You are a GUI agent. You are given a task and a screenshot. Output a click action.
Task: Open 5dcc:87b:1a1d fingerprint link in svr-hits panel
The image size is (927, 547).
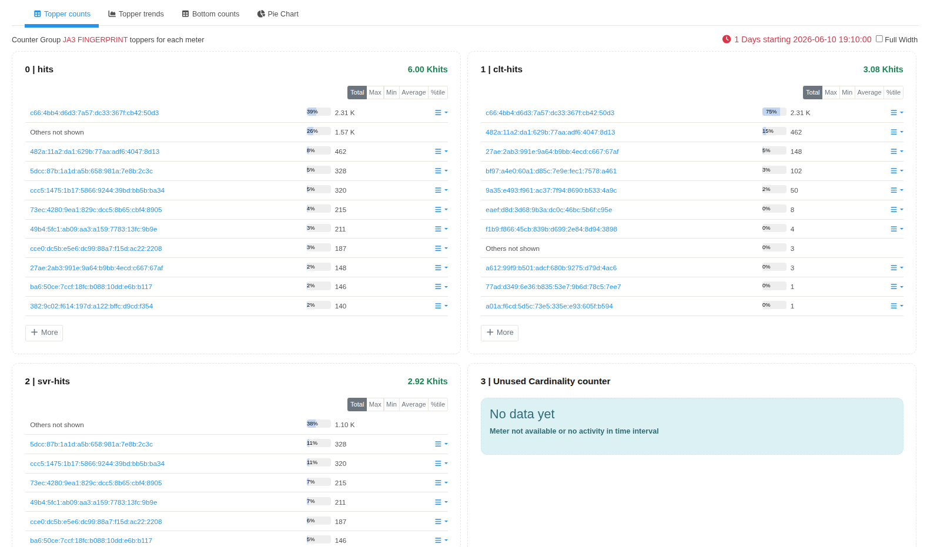[92, 444]
